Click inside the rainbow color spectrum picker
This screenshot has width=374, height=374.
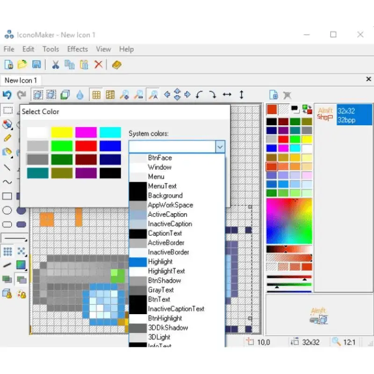[x=289, y=221]
